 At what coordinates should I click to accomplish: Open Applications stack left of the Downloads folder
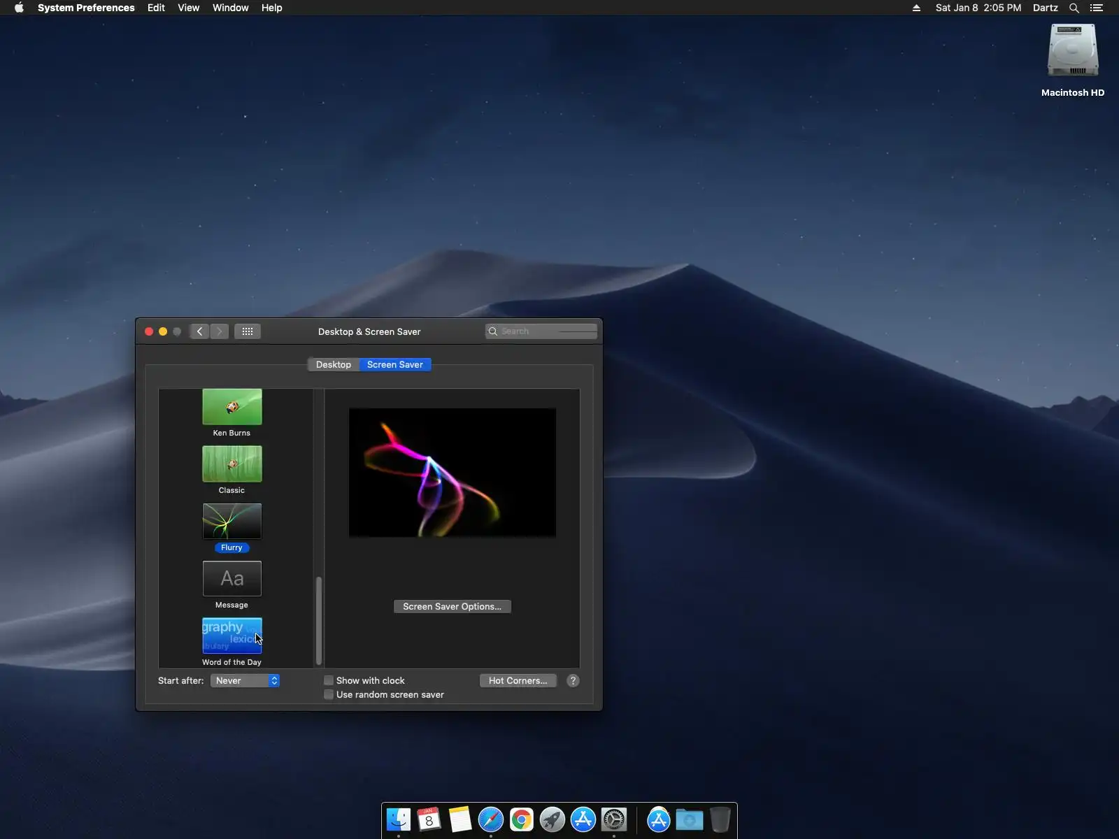point(659,819)
